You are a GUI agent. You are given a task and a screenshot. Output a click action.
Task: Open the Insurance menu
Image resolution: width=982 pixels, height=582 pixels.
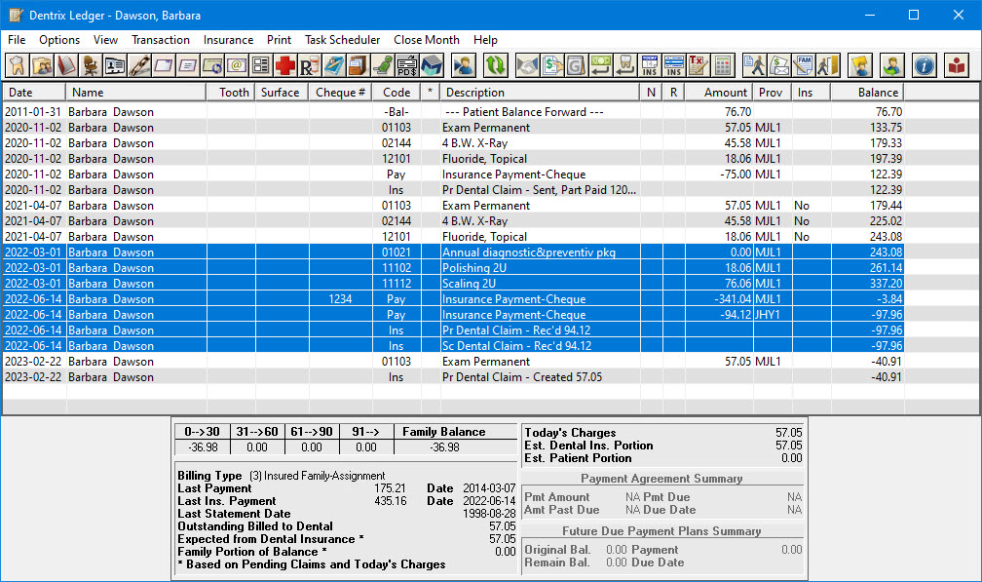tap(228, 40)
